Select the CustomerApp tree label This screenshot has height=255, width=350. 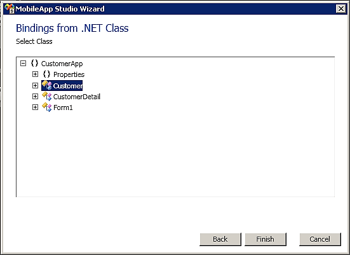click(x=62, y=64)
